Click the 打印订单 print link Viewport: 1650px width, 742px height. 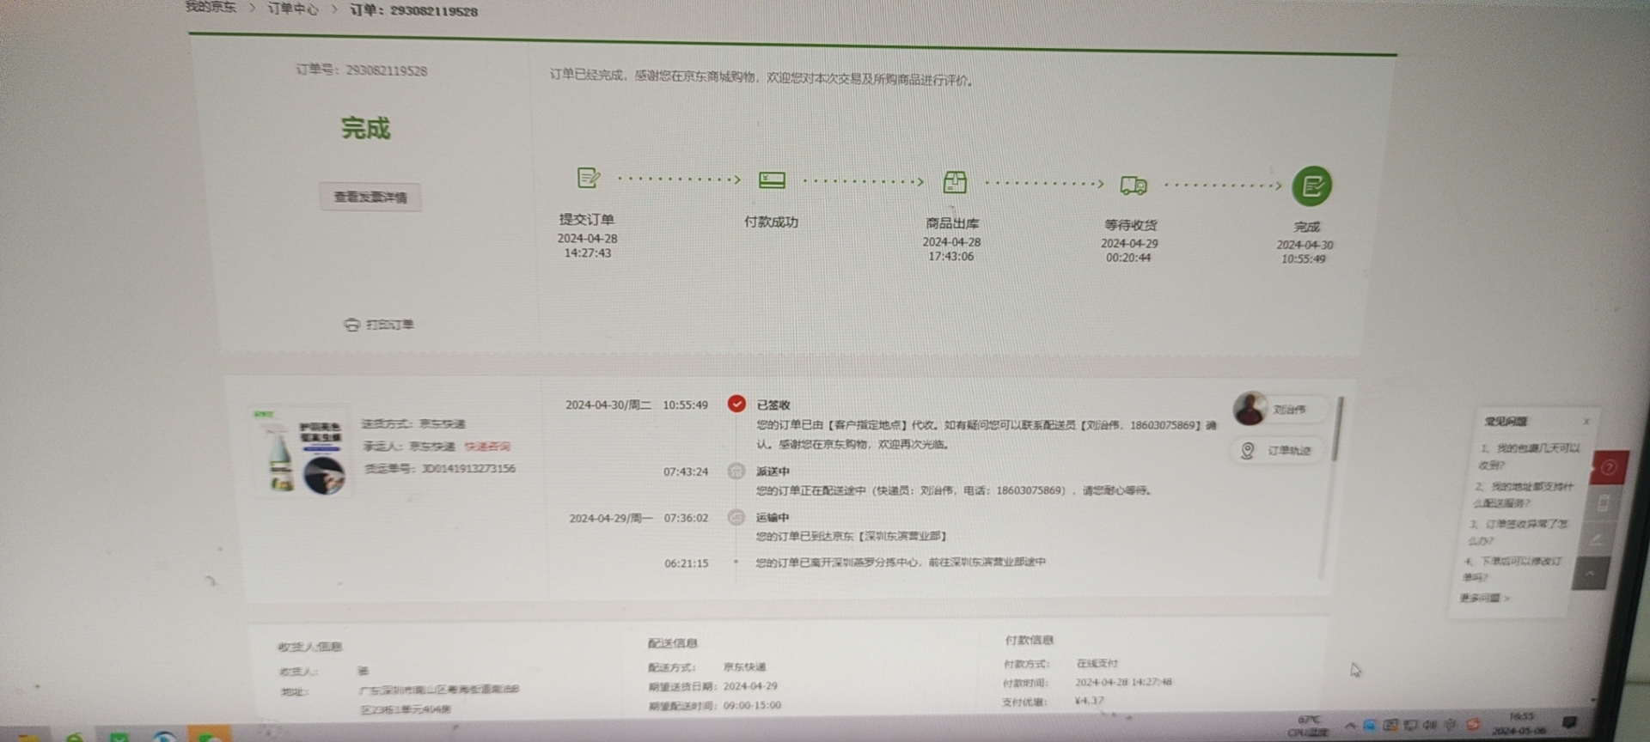[379, 325]
